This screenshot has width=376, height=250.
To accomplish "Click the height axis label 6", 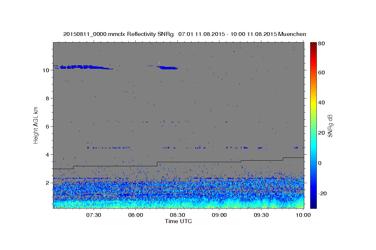I will (x=48, y=127).
